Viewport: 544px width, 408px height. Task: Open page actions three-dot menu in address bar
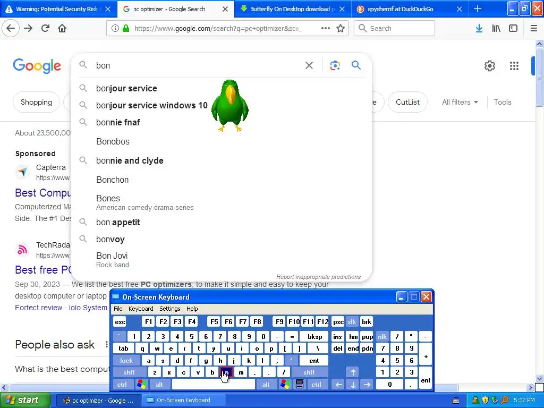click(x=326, y=29)
